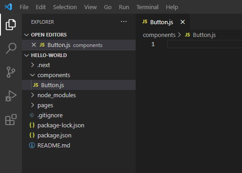The height and width of the screenshot is (173, 242).
Task: Collapse the OPEN EDITORS section
Action: pos(79,35)
